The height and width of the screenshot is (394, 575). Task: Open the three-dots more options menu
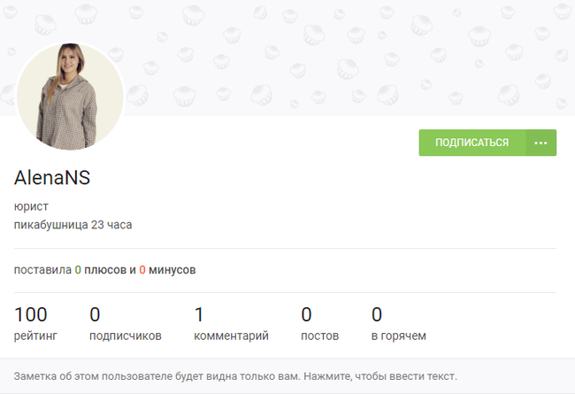(541, 143)
